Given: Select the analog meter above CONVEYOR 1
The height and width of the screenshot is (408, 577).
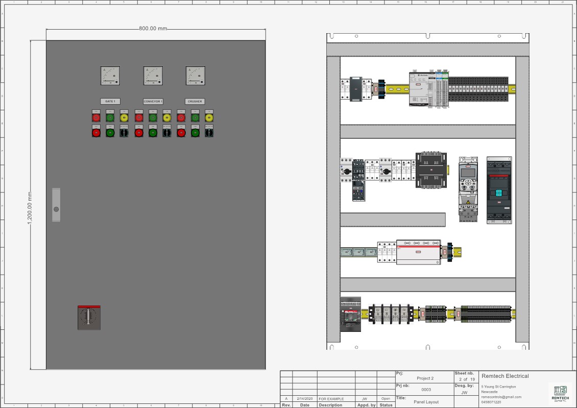Looking at the screenshot, I should (x=153, y=76).
